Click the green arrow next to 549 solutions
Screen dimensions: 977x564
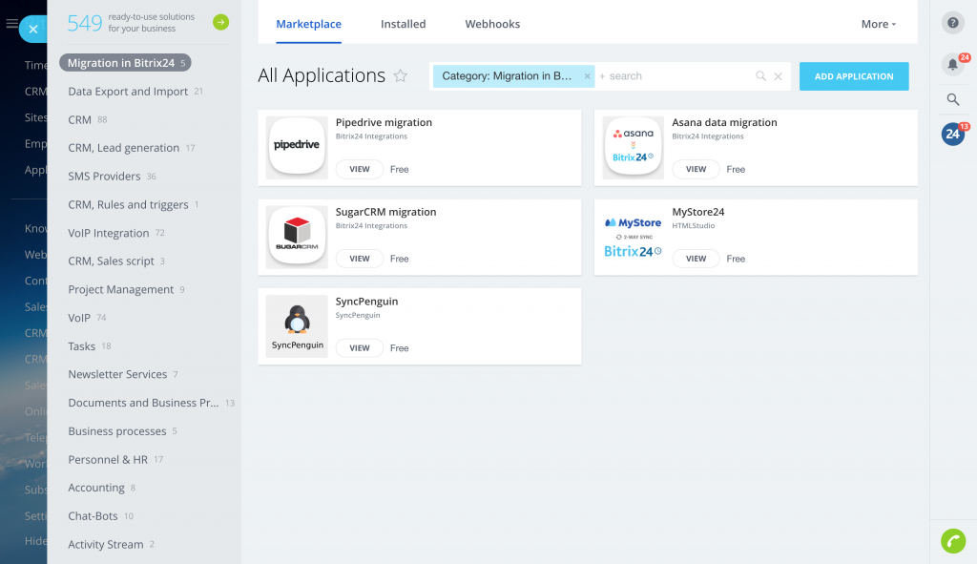click(220, 22)
